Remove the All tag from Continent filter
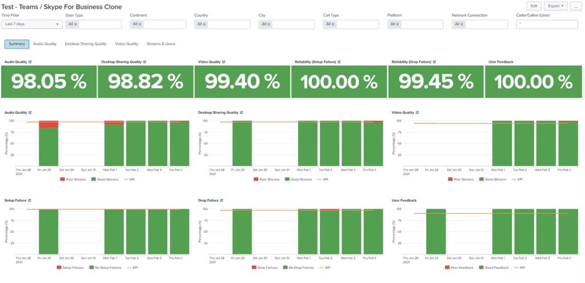This screenshot has height=283, width=585. click(140, 24)
